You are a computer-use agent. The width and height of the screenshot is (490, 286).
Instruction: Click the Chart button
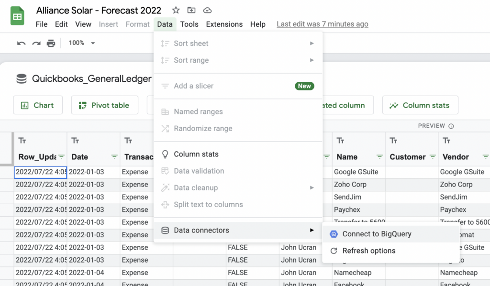coord(38,105)
